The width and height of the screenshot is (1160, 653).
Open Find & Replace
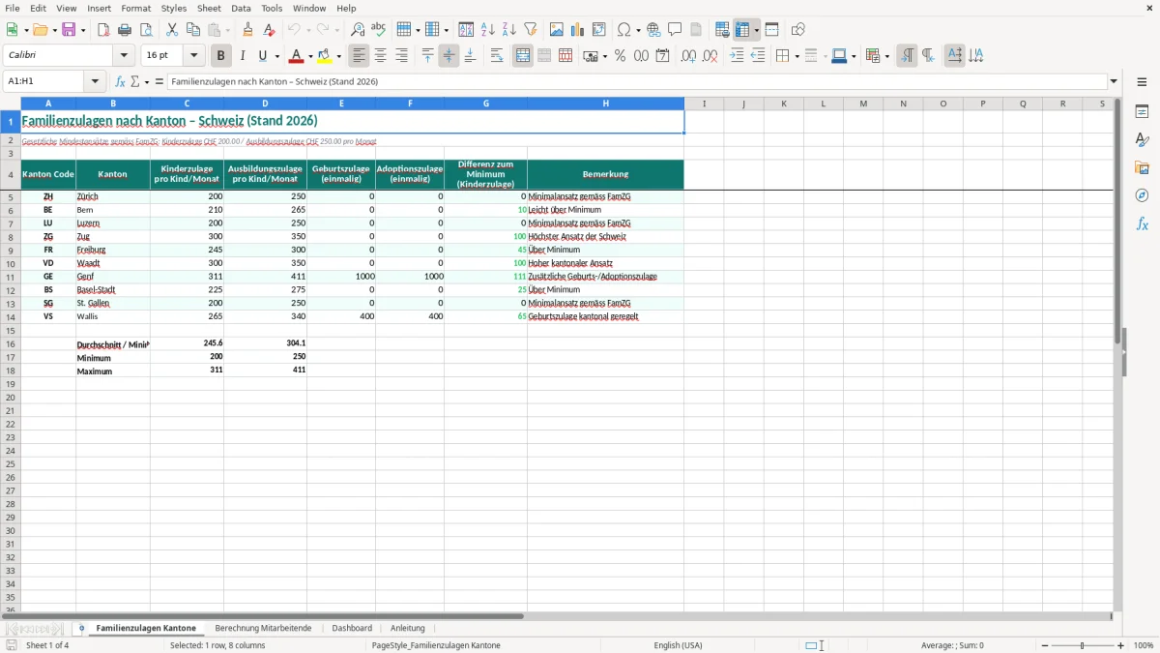coord(358,30)
